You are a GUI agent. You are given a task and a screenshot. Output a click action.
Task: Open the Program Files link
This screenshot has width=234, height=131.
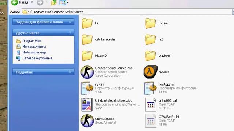(x=32, y=41)
